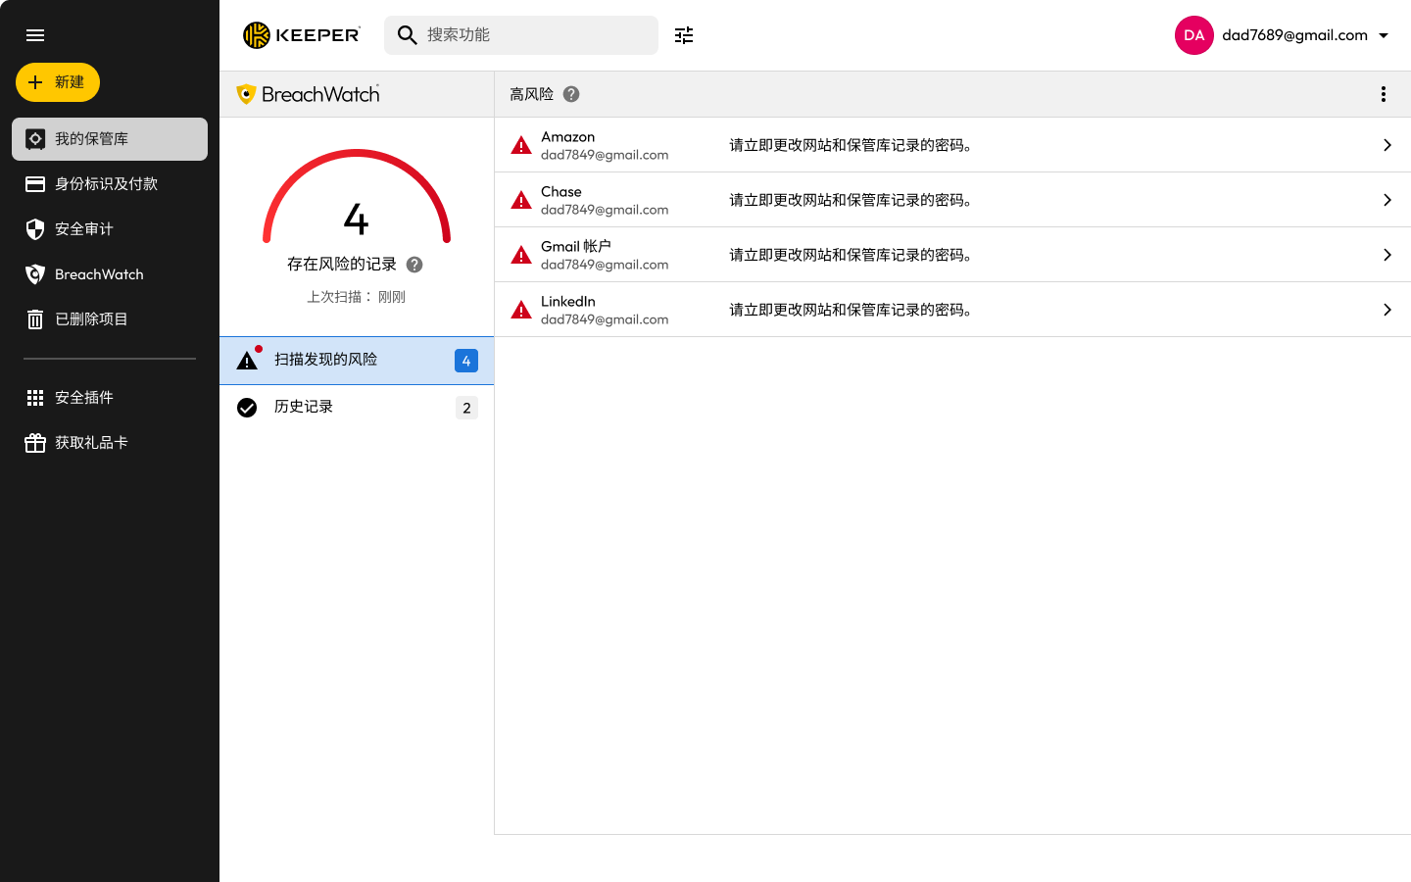Open the three-dot more options menu
Screen dimensions: 1411x882
coord(1384,94)
